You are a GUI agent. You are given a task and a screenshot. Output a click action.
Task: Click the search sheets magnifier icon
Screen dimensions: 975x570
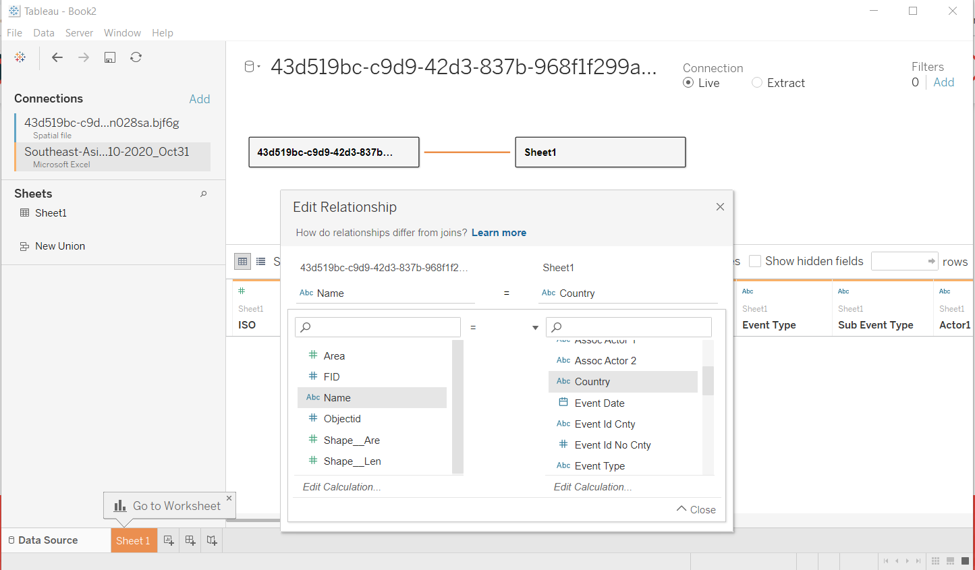(x=203, y=194)
